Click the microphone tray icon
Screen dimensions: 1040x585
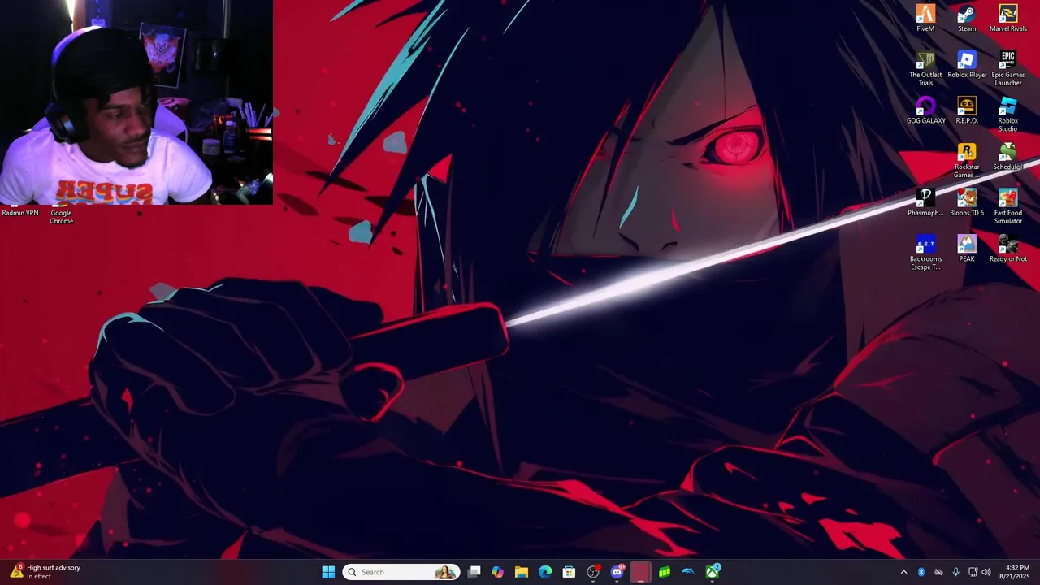click(955, 572)
